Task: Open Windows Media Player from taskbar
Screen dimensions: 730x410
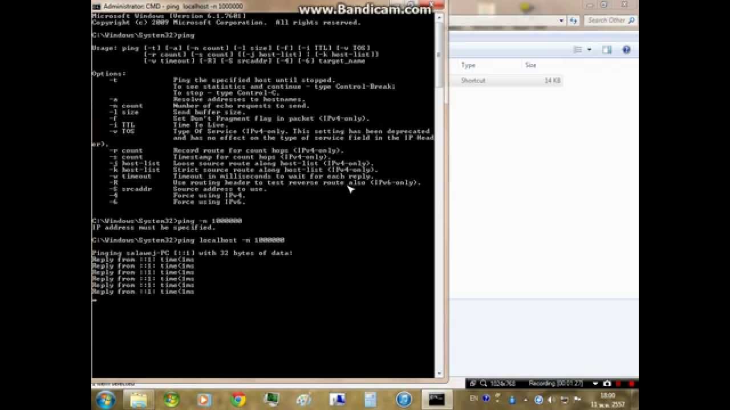Action: click(204, 400)
